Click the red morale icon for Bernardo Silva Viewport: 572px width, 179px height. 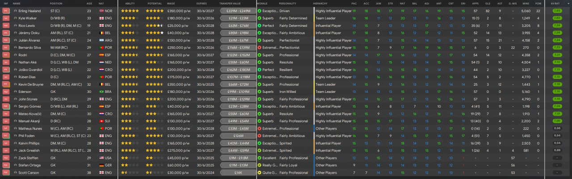260,47
